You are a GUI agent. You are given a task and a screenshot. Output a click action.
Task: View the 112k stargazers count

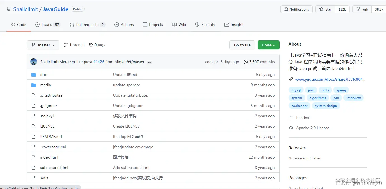(x=342, y=9)
